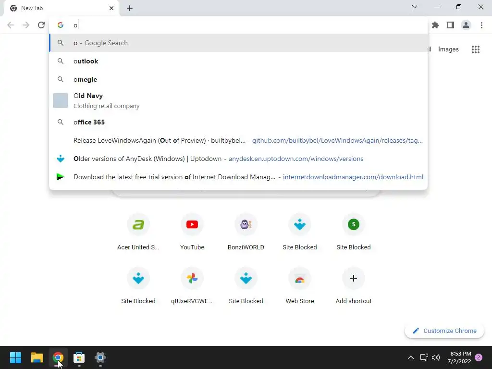Choose the 'o - Google Search' suggestion

tap(238, 43)
